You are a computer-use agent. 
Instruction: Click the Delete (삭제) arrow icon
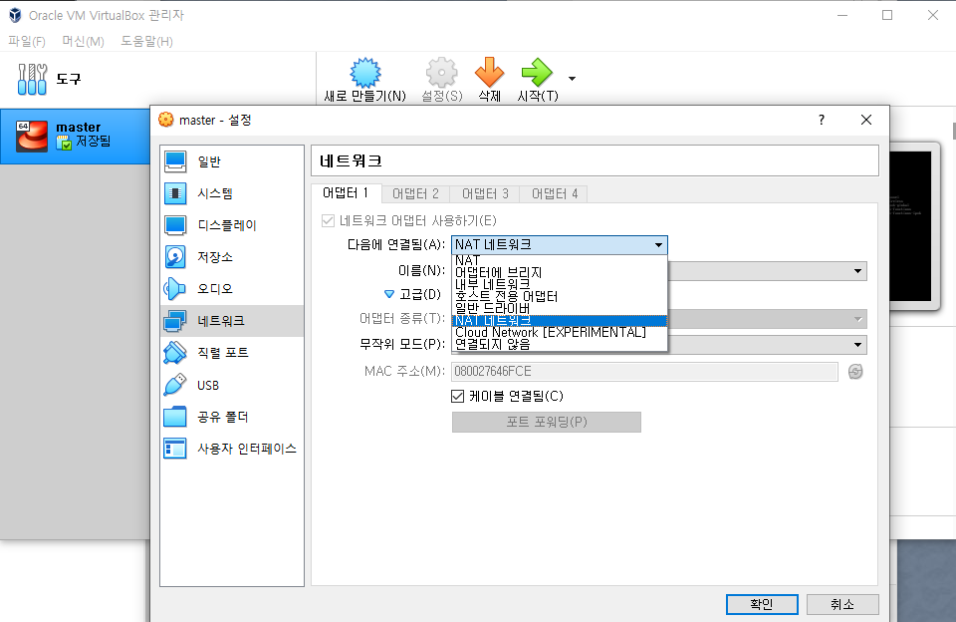click(490, 73)
